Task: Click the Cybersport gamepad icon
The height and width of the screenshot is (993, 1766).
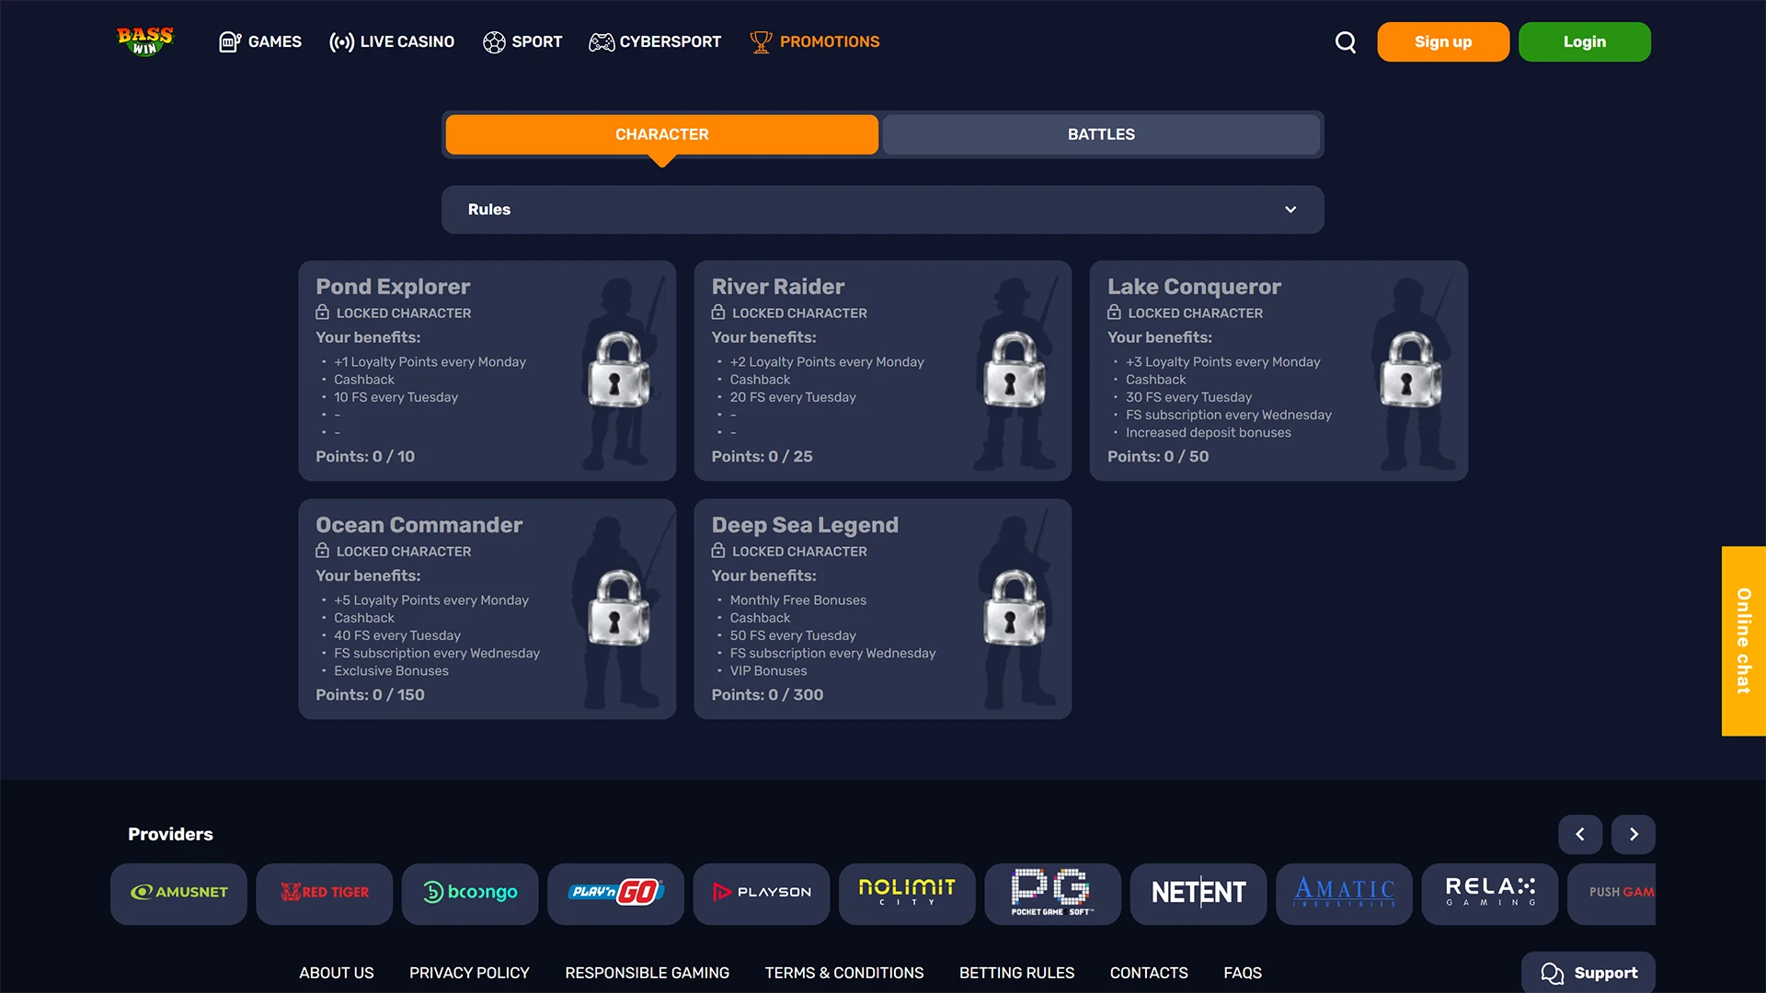Action: click(x=602, y=42)
